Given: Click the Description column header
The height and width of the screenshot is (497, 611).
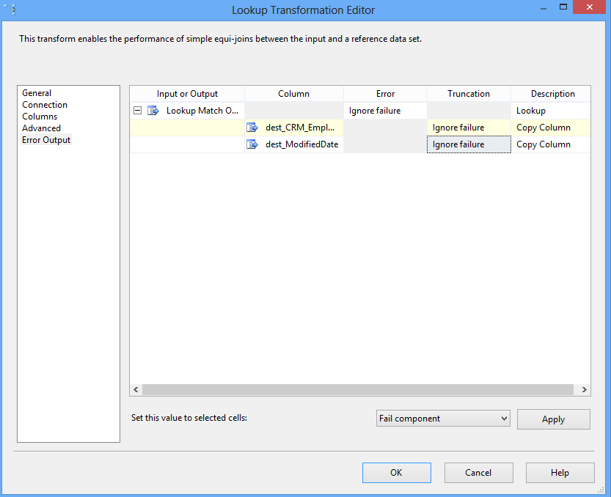Looking at the screenshot, I should pyautogui.click(x=551, y=94).
